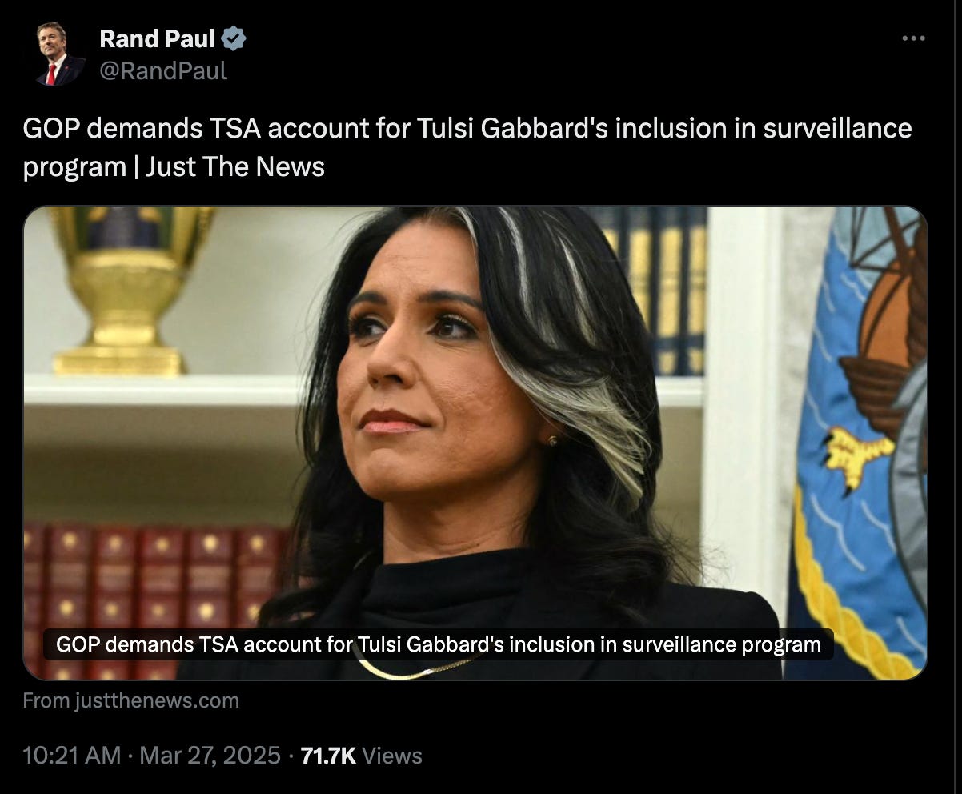Screen dimensions: 962x794
Task: Open the article card photo
Action: [475, 443]
